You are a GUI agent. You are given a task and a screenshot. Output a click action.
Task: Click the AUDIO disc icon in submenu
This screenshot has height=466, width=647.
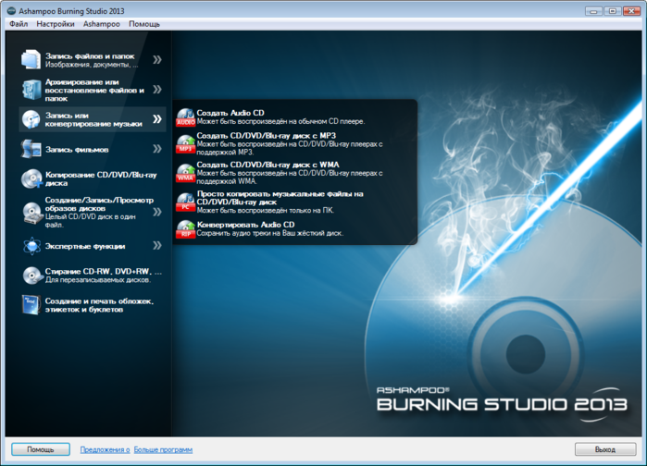click(186, 117)
